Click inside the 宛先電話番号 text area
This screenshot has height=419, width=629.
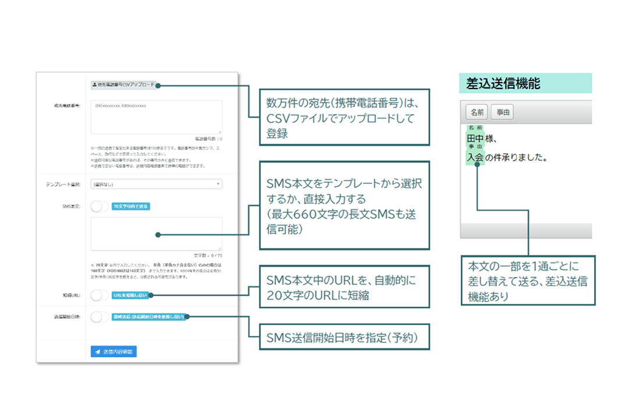[x=157, y=116]
